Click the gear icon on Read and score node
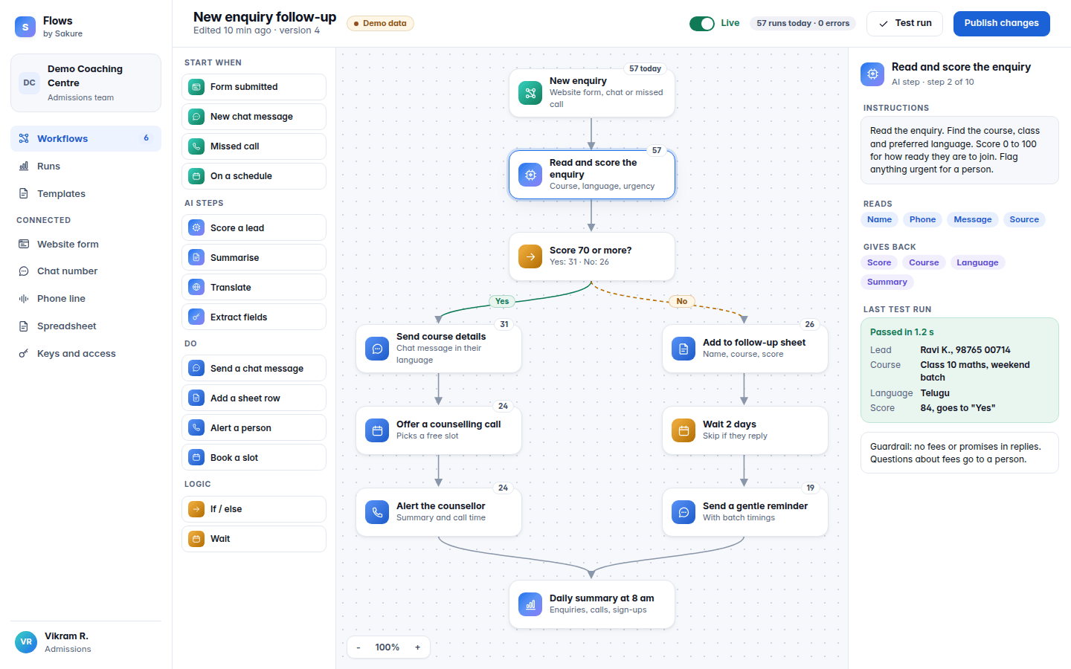 coord(530,175)
